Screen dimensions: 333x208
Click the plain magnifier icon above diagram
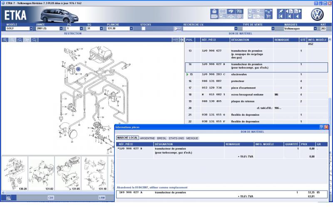[x=34, y=40]
